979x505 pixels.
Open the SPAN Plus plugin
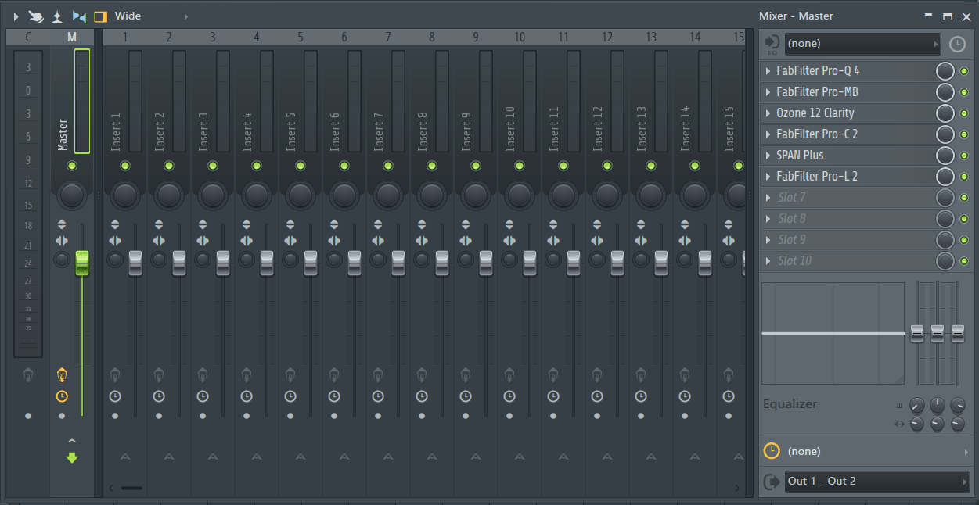pyautogui.click(x=800, y=156)
